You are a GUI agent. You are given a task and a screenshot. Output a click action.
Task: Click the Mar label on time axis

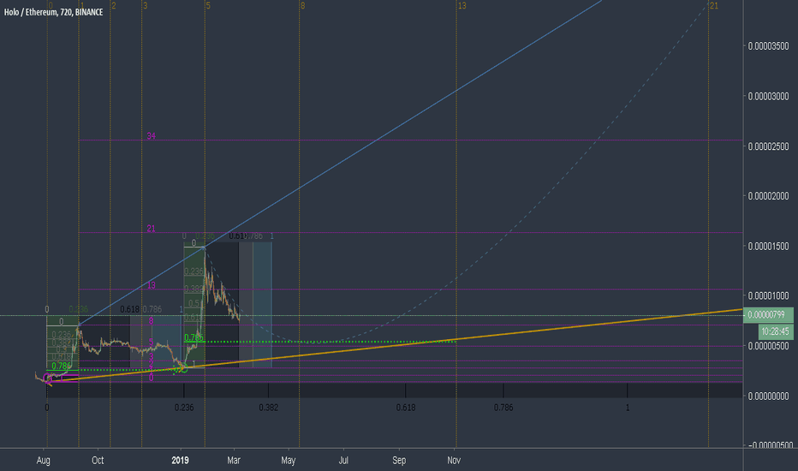(x=234, y=461)
